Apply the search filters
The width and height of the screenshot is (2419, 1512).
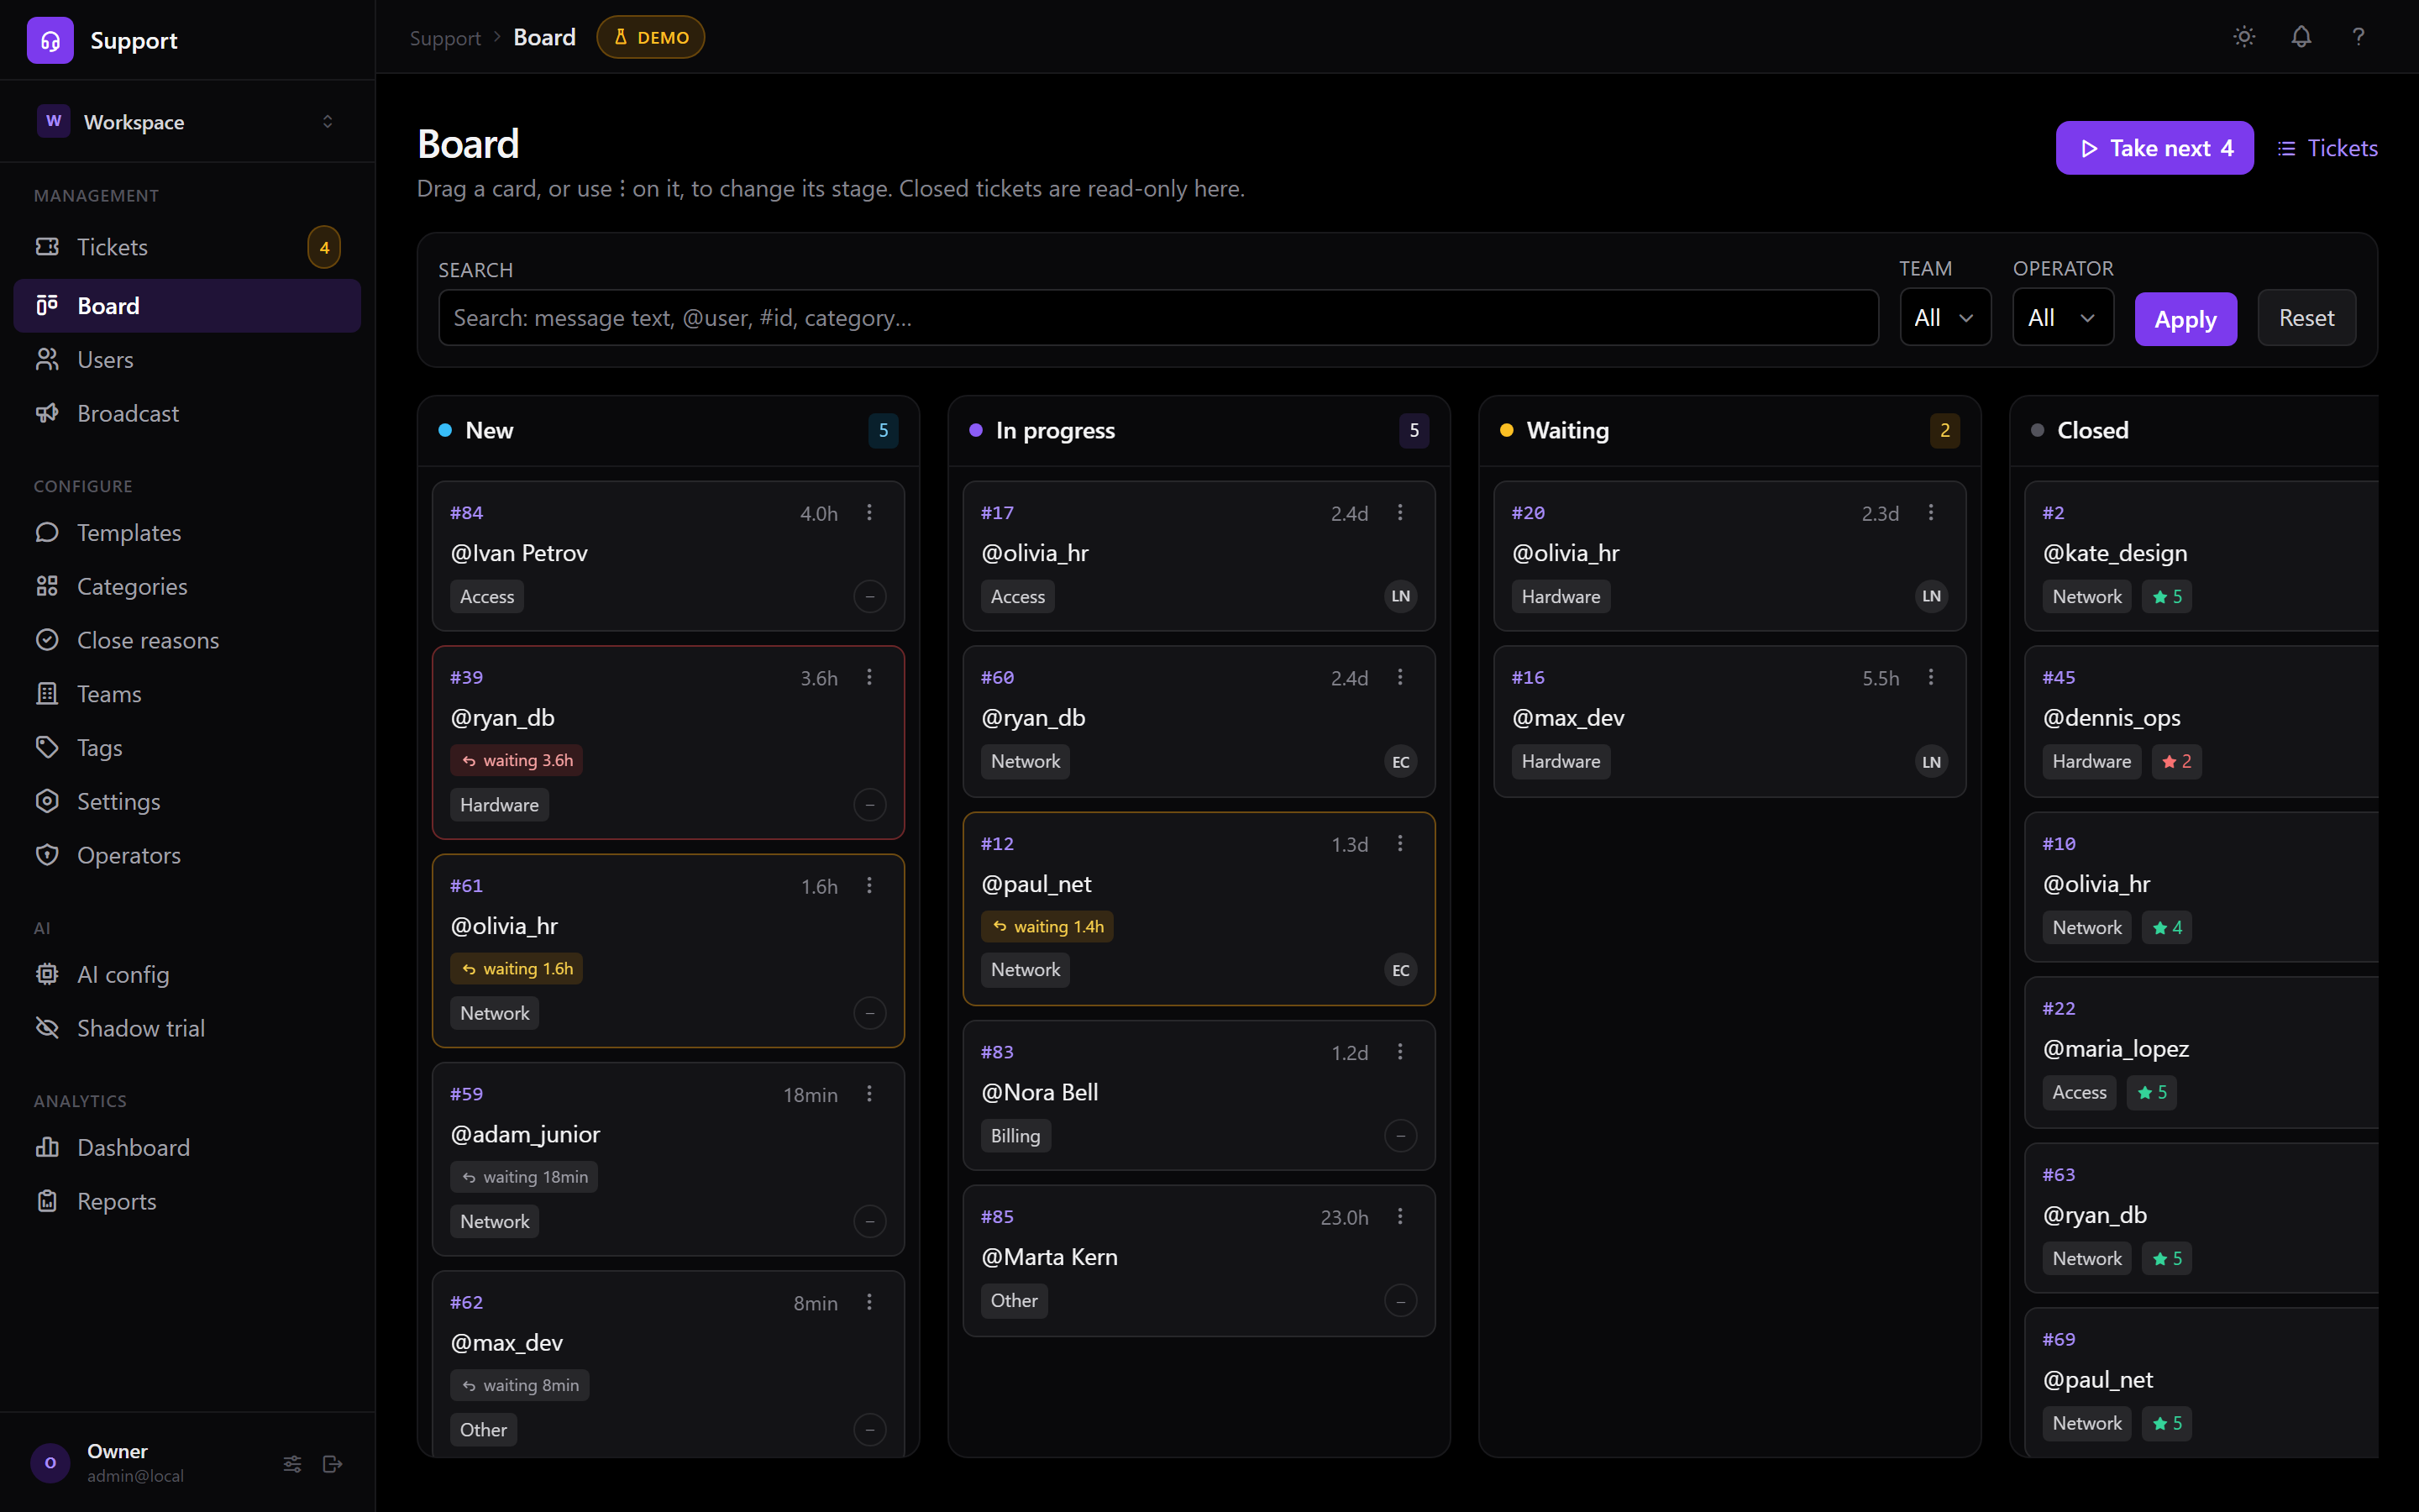tap(2185, 319)
